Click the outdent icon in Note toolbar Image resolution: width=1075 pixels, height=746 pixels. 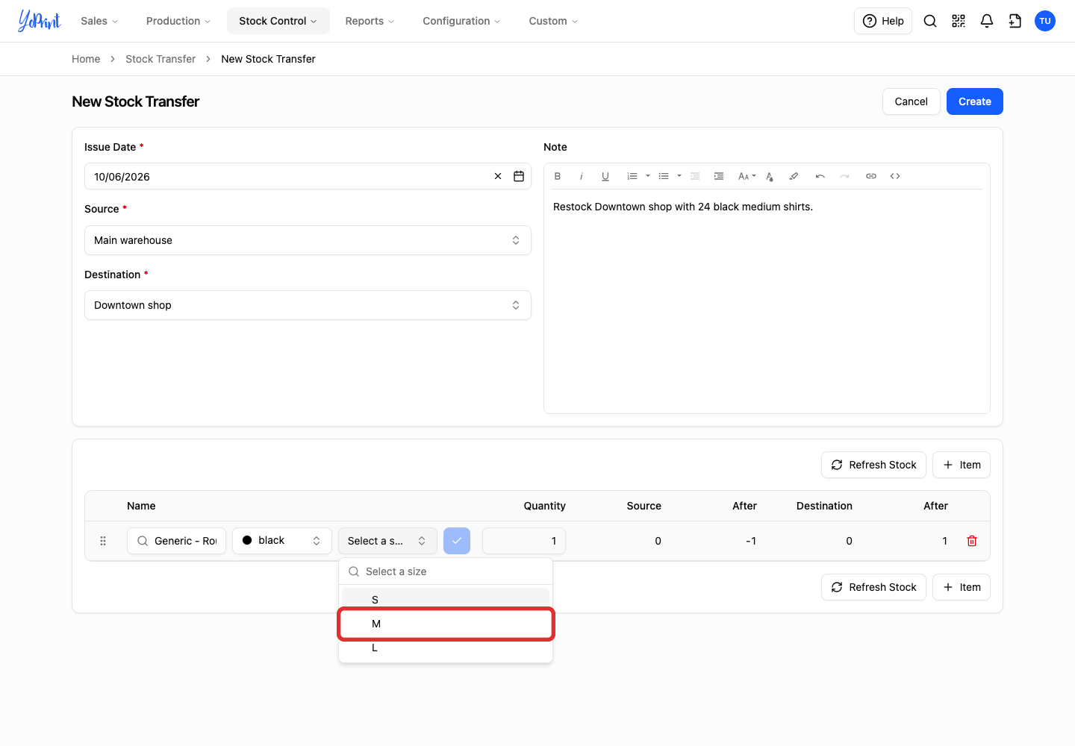click(695, 176)
